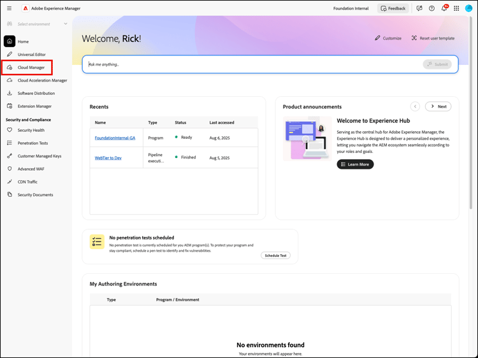The image size is (478, 358).
Task: Click the Feedback button
Action: click(393, 8)
